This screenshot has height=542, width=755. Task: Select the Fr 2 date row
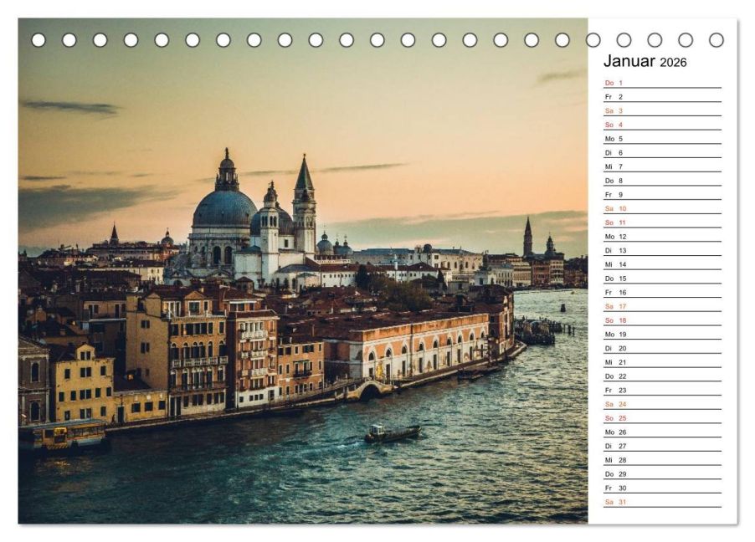[x=662, y=97]
